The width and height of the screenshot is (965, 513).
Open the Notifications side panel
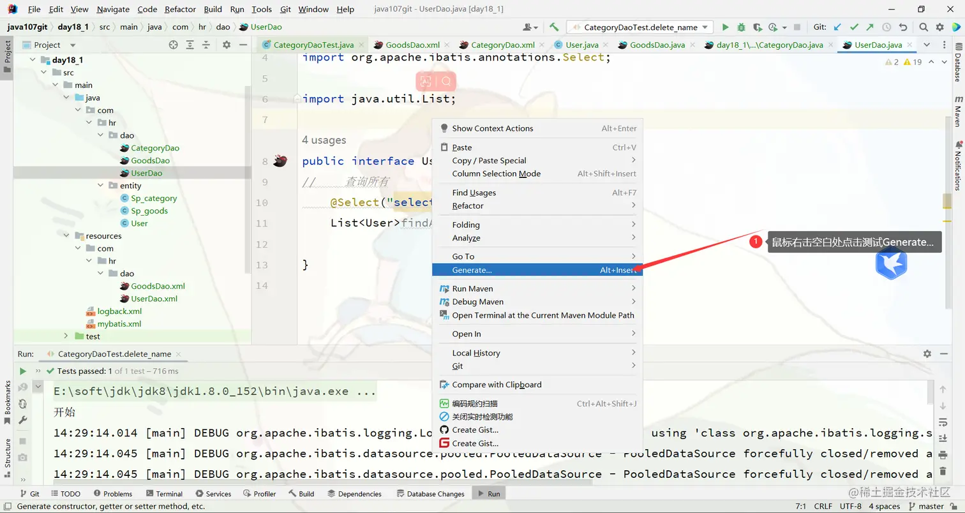(958, 165)
